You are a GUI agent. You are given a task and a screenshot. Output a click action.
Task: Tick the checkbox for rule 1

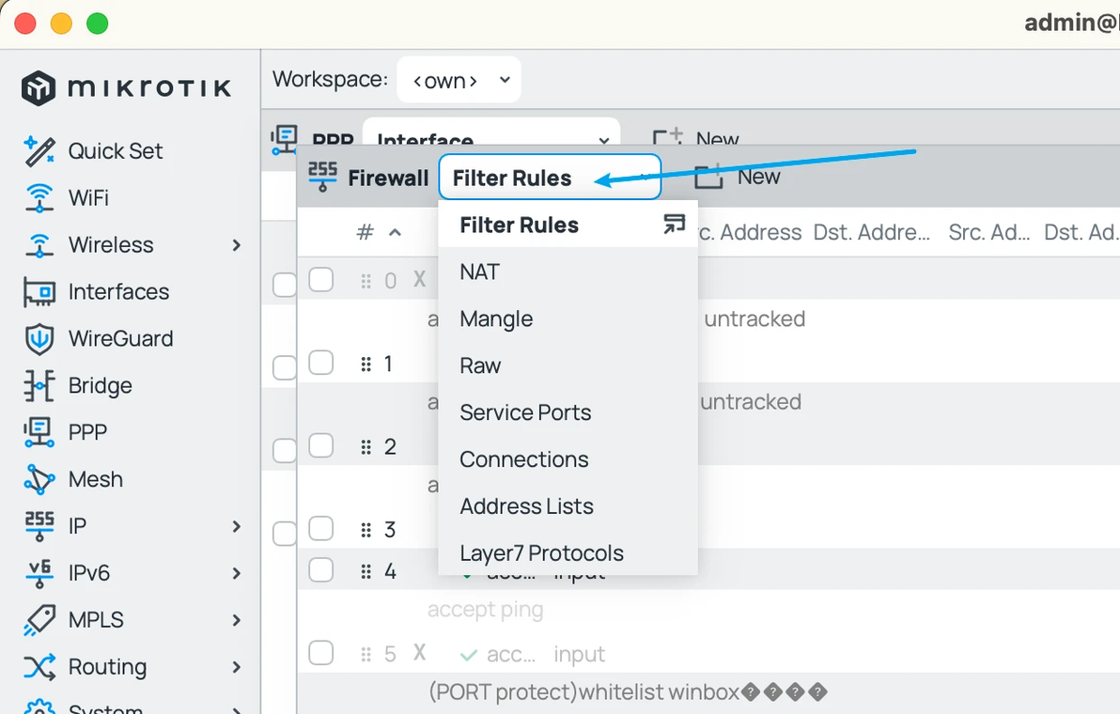321,364
